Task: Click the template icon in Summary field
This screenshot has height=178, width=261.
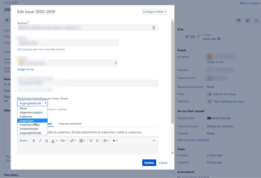Action: pos(154,28)
